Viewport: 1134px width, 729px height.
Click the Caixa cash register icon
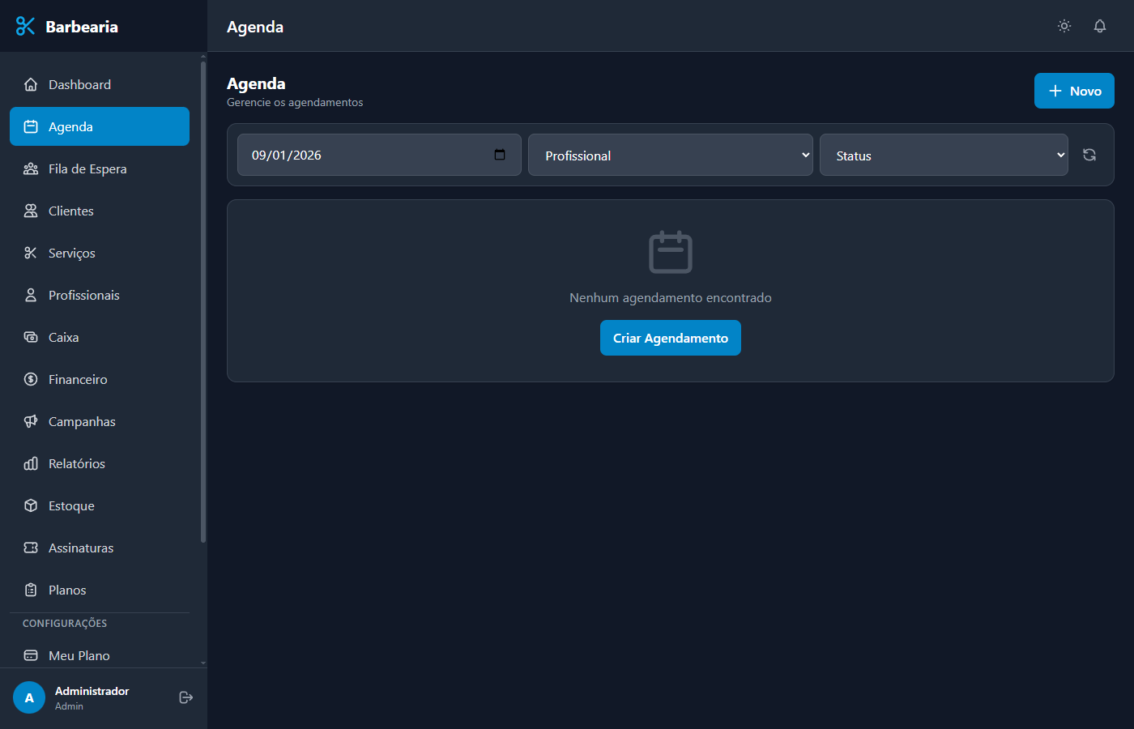pyautogui.click(x=31, y=337)
